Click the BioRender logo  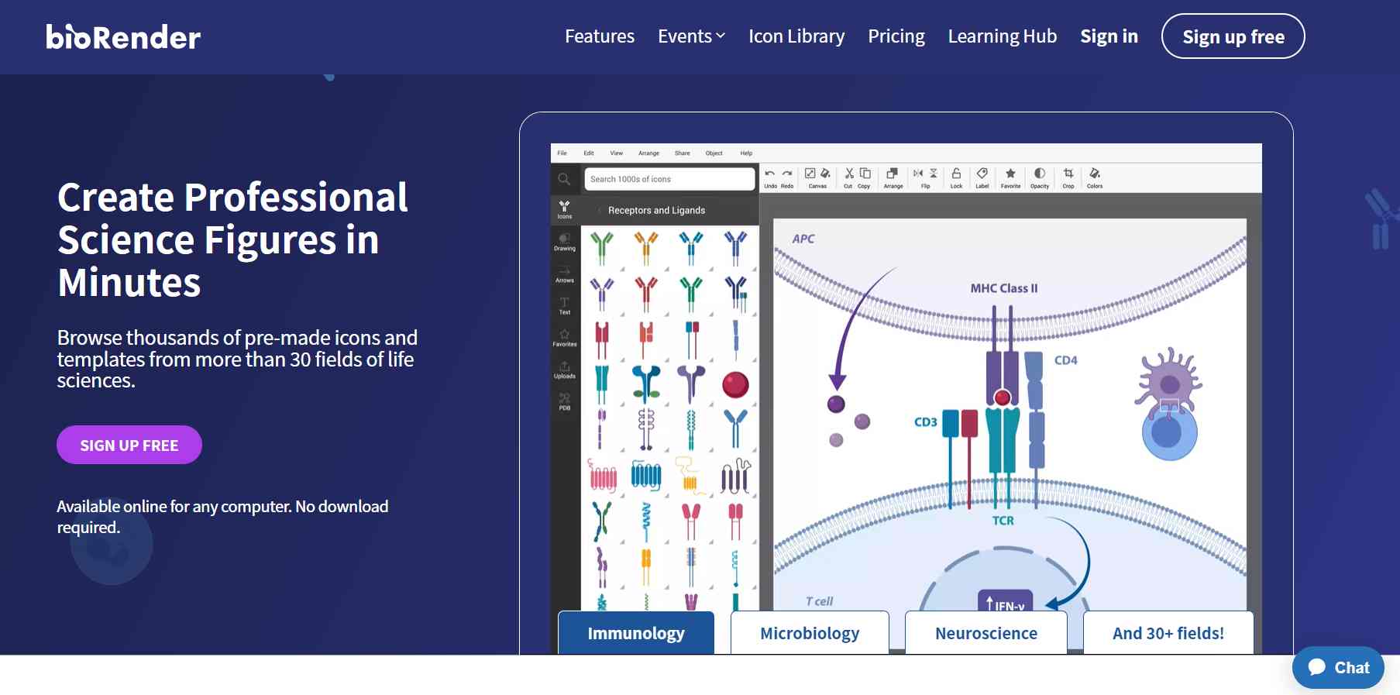point(123,36)
